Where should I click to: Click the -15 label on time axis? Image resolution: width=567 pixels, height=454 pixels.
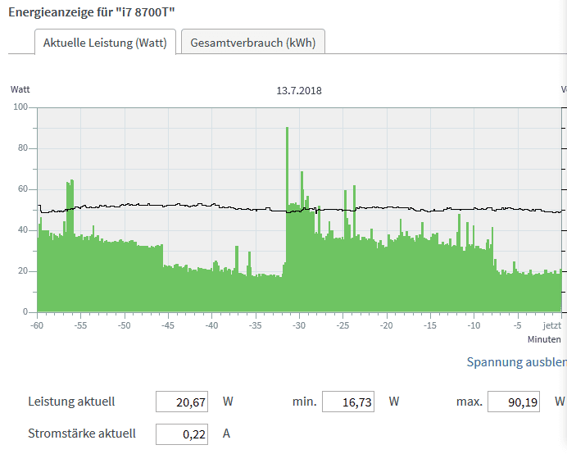430,325
